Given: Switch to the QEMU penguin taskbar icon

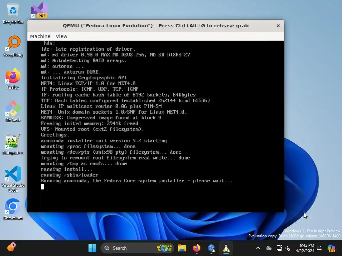Looking at the screenshot, I should [x=226, y=248].
